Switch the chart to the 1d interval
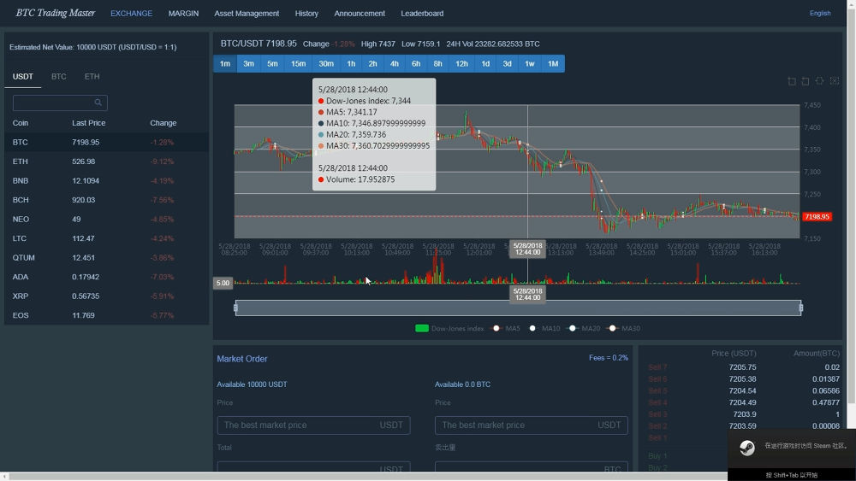 (485, 64)
